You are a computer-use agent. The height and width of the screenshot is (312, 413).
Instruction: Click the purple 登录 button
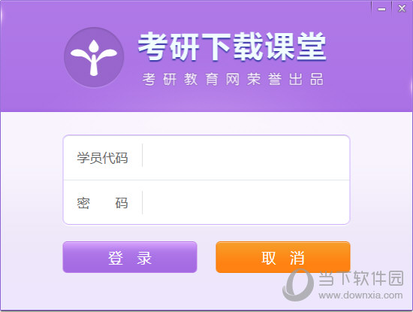(130, 257)
